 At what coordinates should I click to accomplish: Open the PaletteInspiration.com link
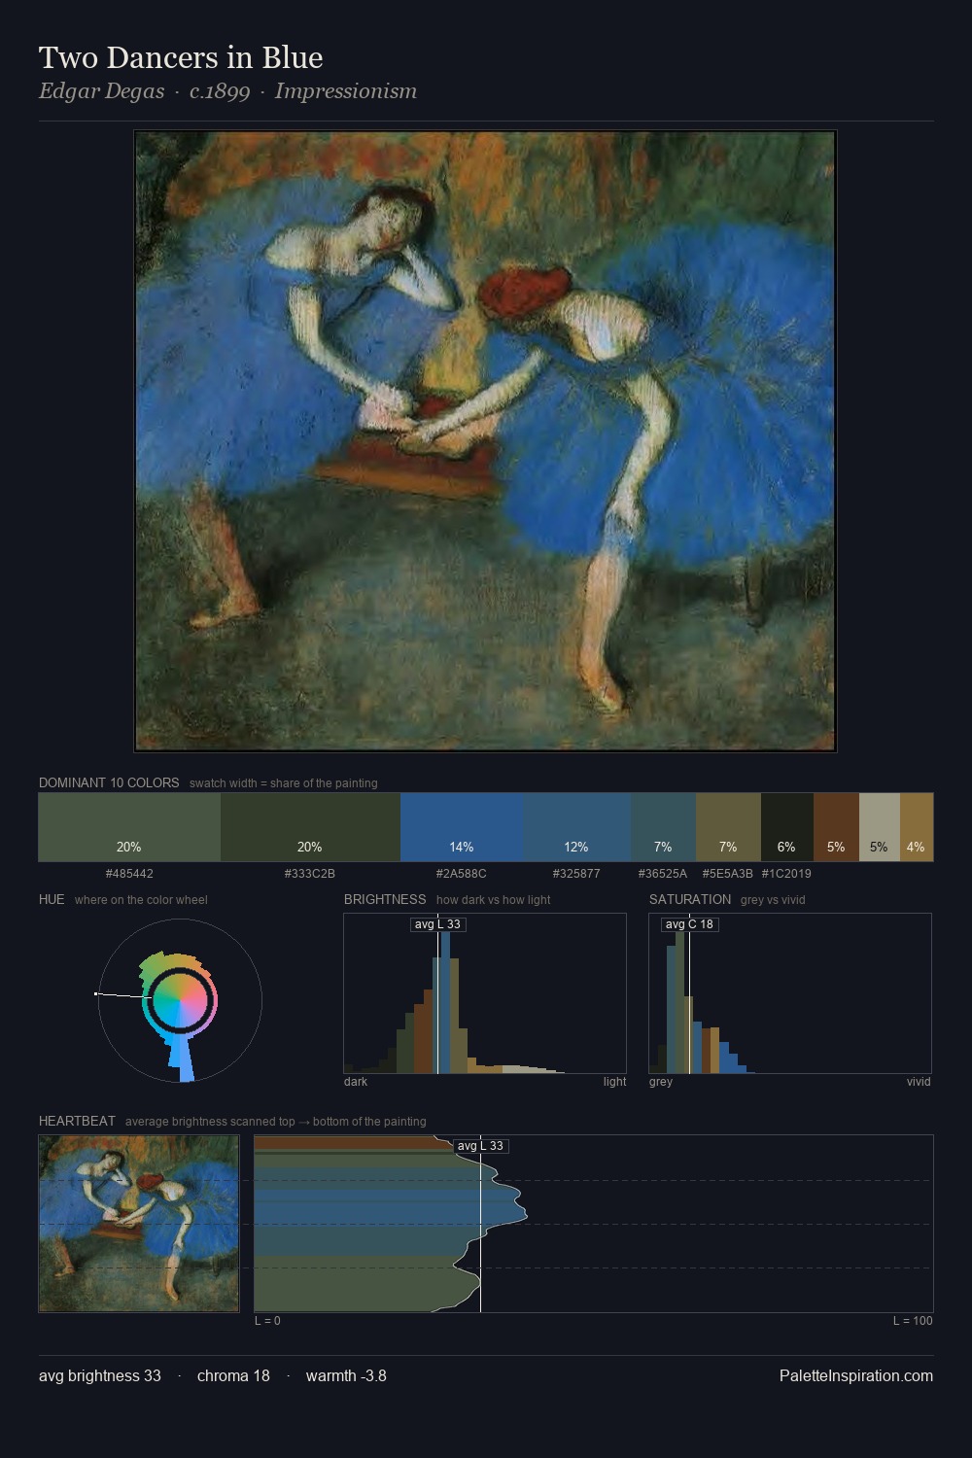[x=856, y=1375]
